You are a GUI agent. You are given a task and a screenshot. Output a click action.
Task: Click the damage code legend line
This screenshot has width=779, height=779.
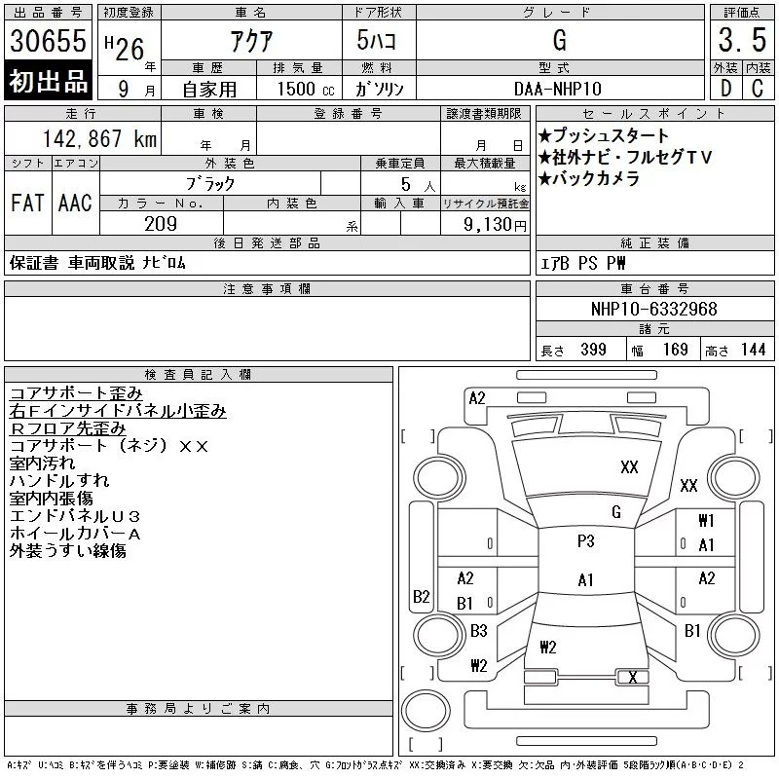(376, 765)
